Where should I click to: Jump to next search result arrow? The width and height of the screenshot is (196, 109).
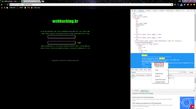(185, 72)
